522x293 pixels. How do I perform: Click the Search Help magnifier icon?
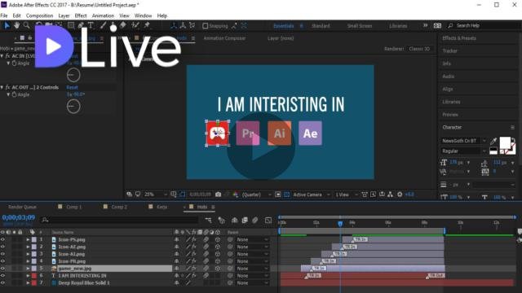pyautogui.click(x=450, y=25)
